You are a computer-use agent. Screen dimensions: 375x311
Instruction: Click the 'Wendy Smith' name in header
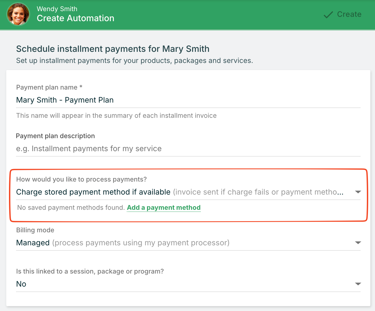click(57, 9)
